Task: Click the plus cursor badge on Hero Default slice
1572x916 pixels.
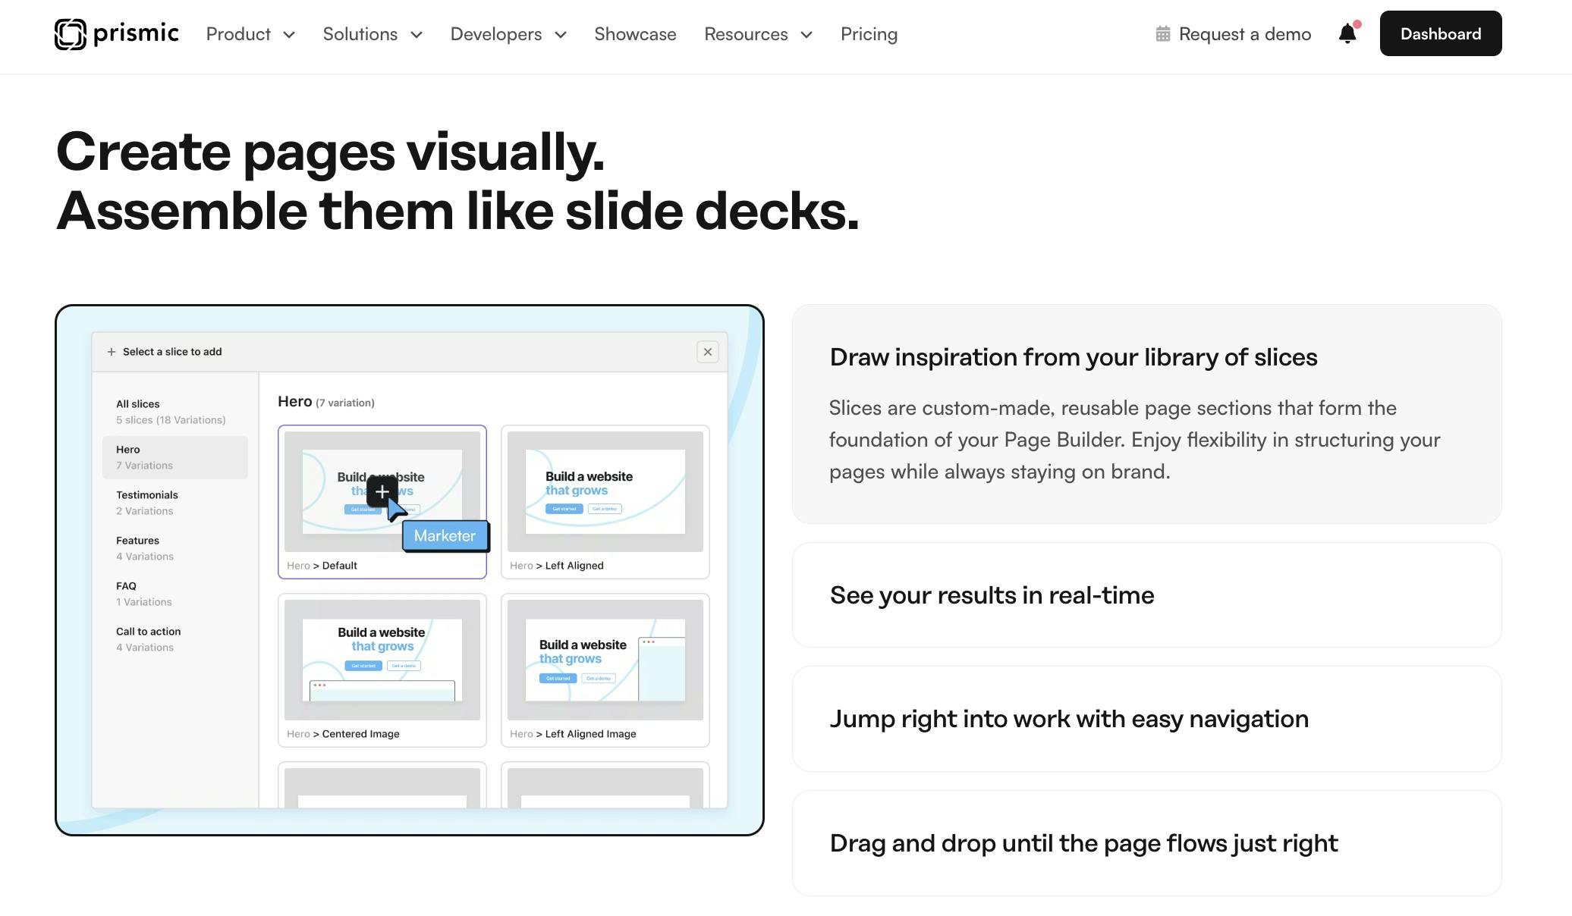Action: coord(383,491)
